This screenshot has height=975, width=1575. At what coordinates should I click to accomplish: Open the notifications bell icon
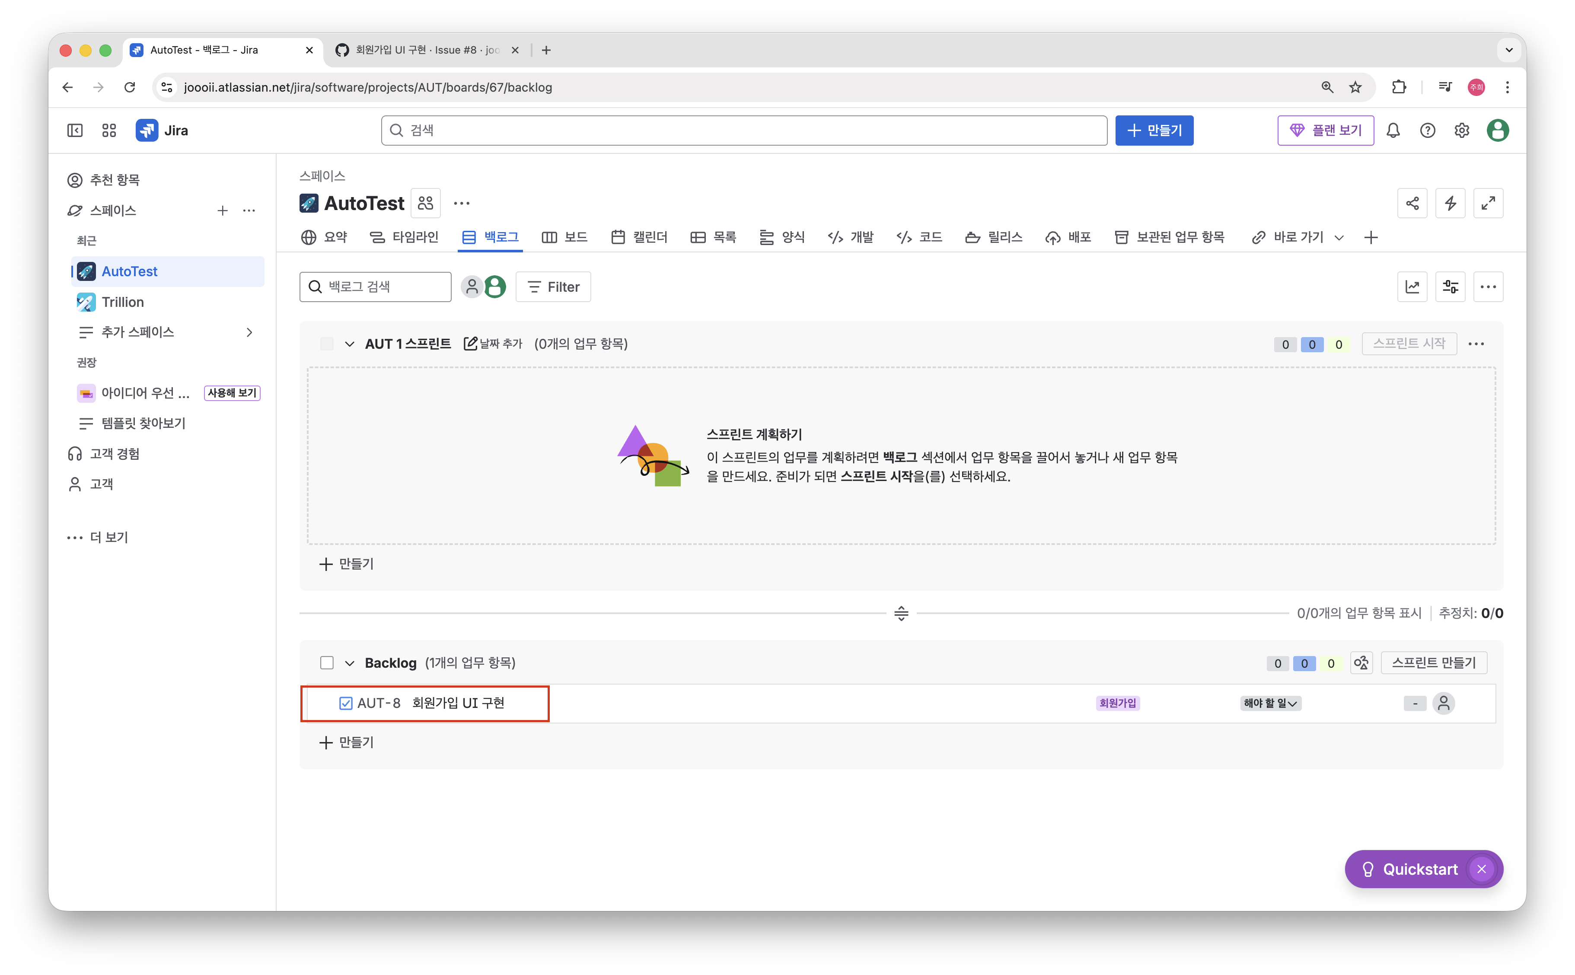(1393, 130)
